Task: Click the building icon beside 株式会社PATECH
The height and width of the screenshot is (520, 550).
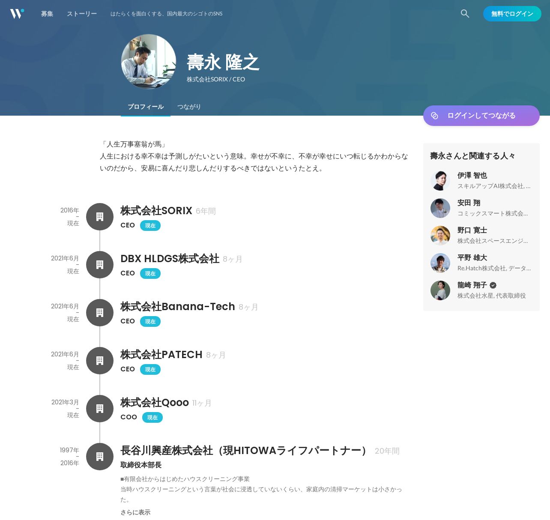Action: [100, 361]
